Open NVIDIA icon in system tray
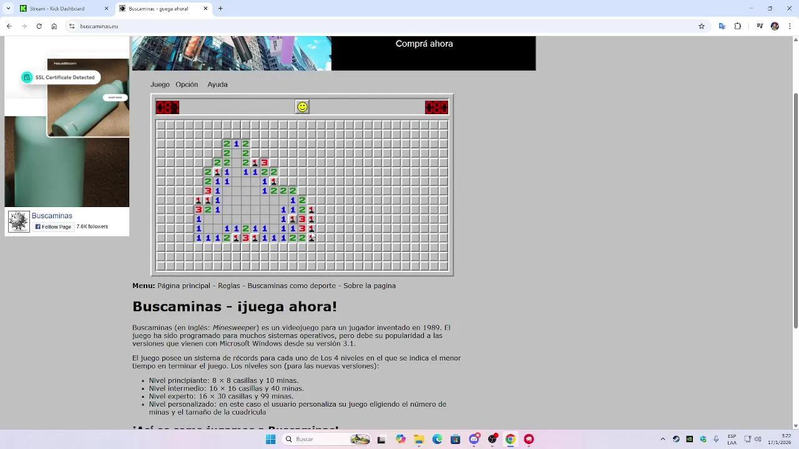 [689, 439]
